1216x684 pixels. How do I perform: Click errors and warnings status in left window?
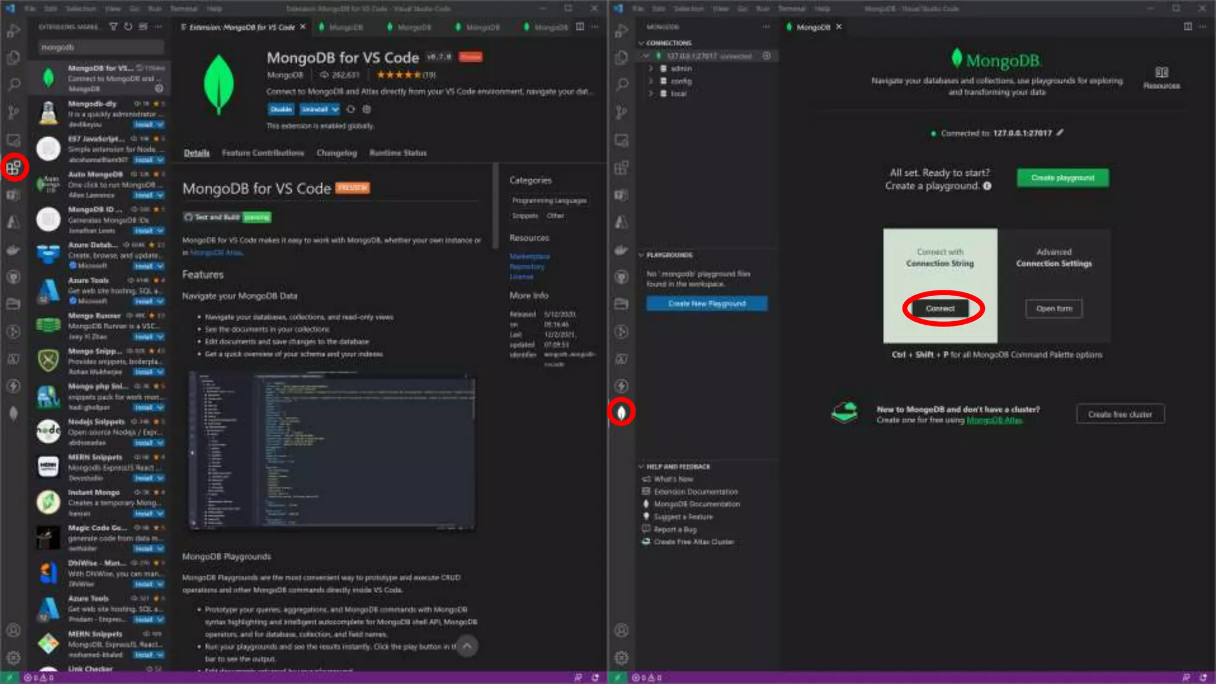(x=39, y=677)
